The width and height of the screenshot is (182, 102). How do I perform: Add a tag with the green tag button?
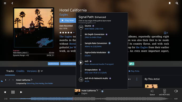(132, 64)
